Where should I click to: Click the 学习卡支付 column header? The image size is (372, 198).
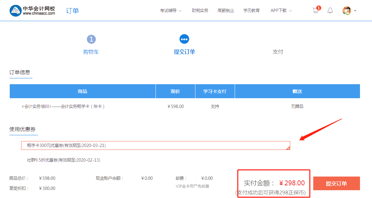pyautogui.click(x=215, y=91)
